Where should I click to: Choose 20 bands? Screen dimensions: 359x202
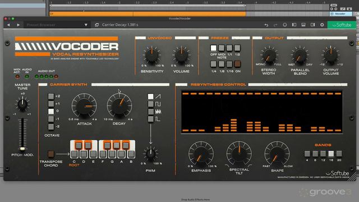[x=339, y=153]
